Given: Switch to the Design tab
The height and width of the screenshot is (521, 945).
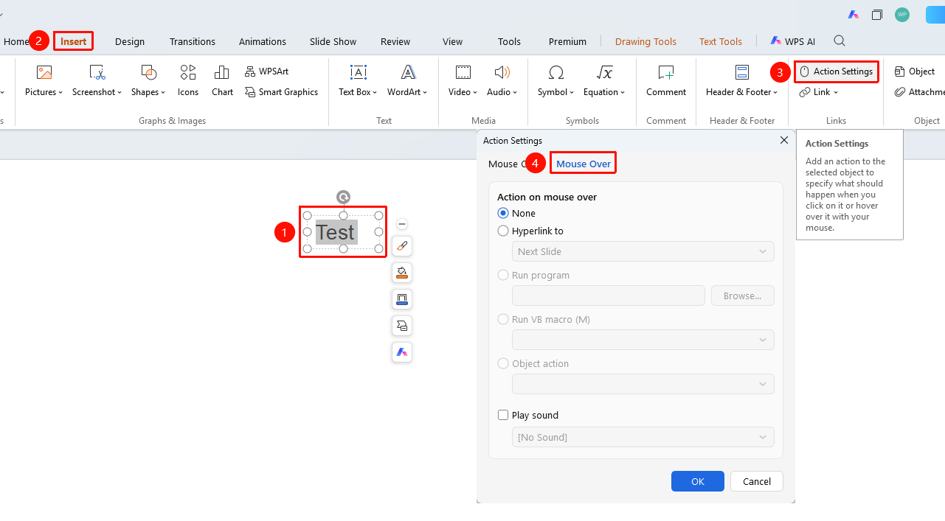Looking at the screenshot, I should point(130,41).
